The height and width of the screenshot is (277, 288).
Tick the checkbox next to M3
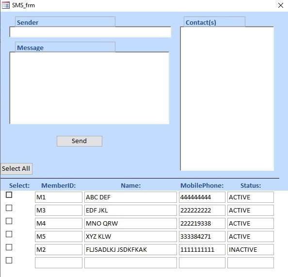click(9, 208)
